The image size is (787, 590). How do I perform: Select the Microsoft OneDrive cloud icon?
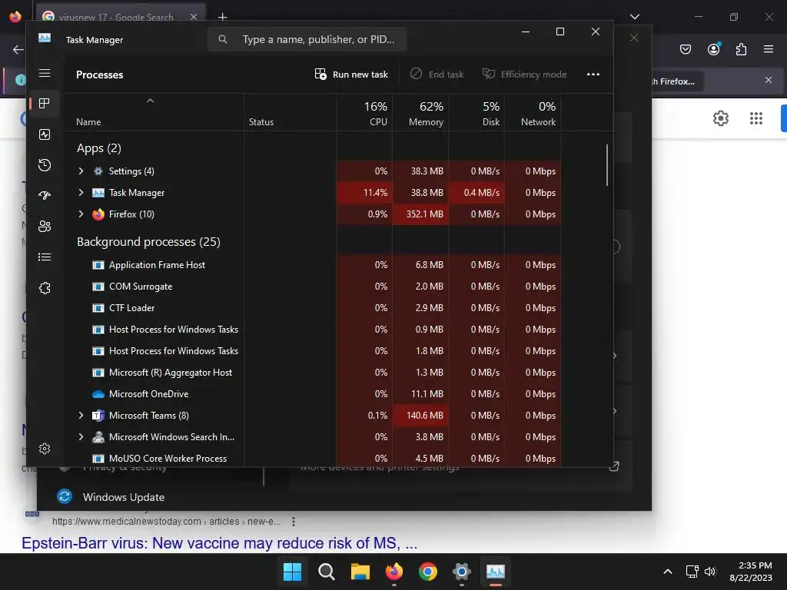[98, 394]
